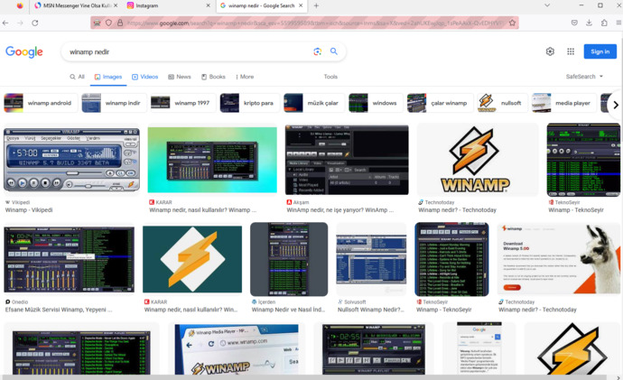Open a new tab with the plus icon
623x380 pixels.
point(316,5)
